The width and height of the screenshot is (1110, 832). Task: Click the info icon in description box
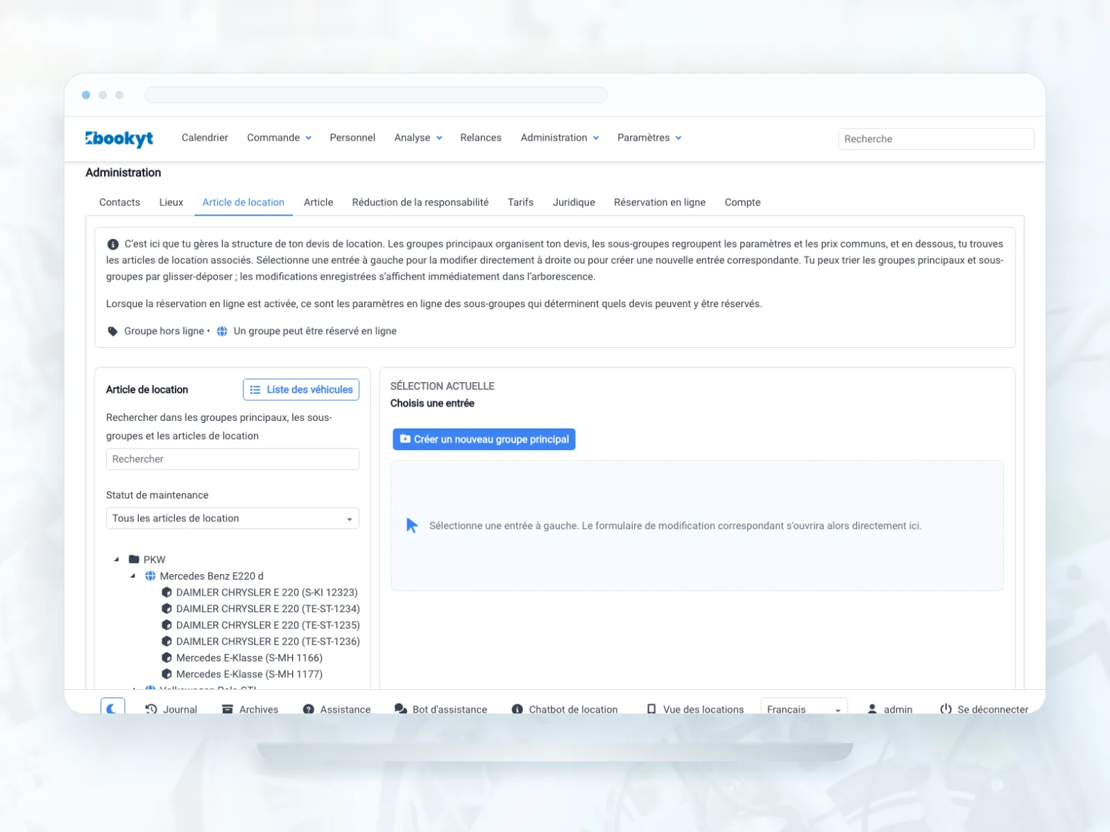pos(112,244)
